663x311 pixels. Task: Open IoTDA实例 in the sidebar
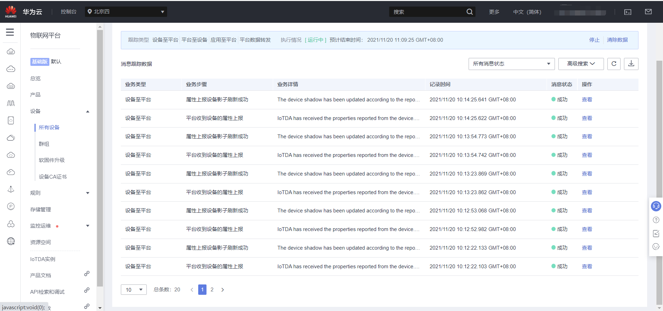pyautogui.click(x=42, y=259)
